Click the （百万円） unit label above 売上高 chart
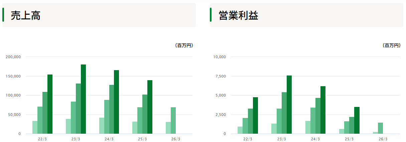The width and height of the screenshot is (406, 142). tap(184, 45)
